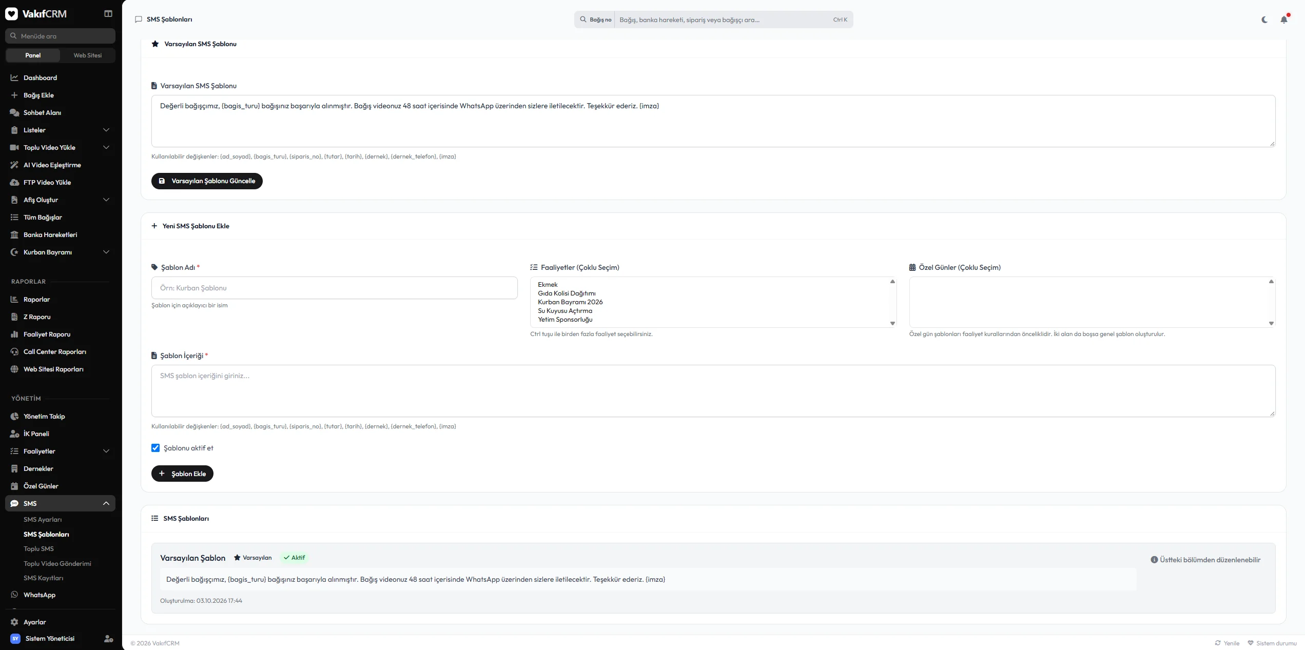
Task: Focus the Şablon Adı input field
Action: [335, 288]
